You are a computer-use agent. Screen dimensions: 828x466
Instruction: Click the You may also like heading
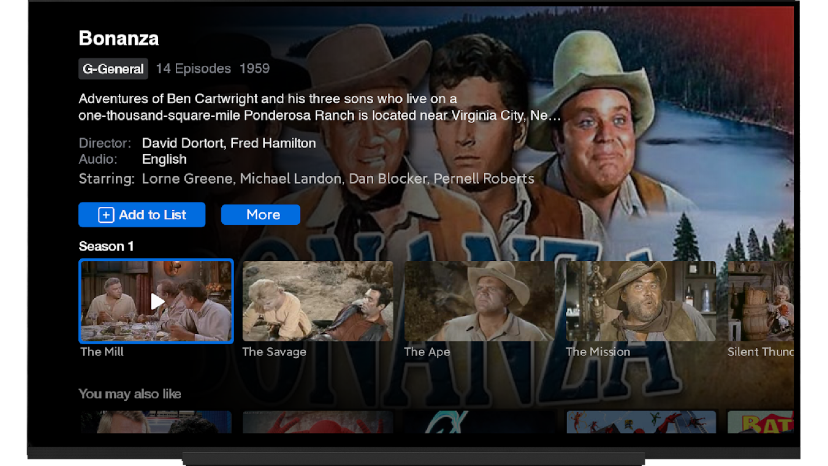click(130, 394)
